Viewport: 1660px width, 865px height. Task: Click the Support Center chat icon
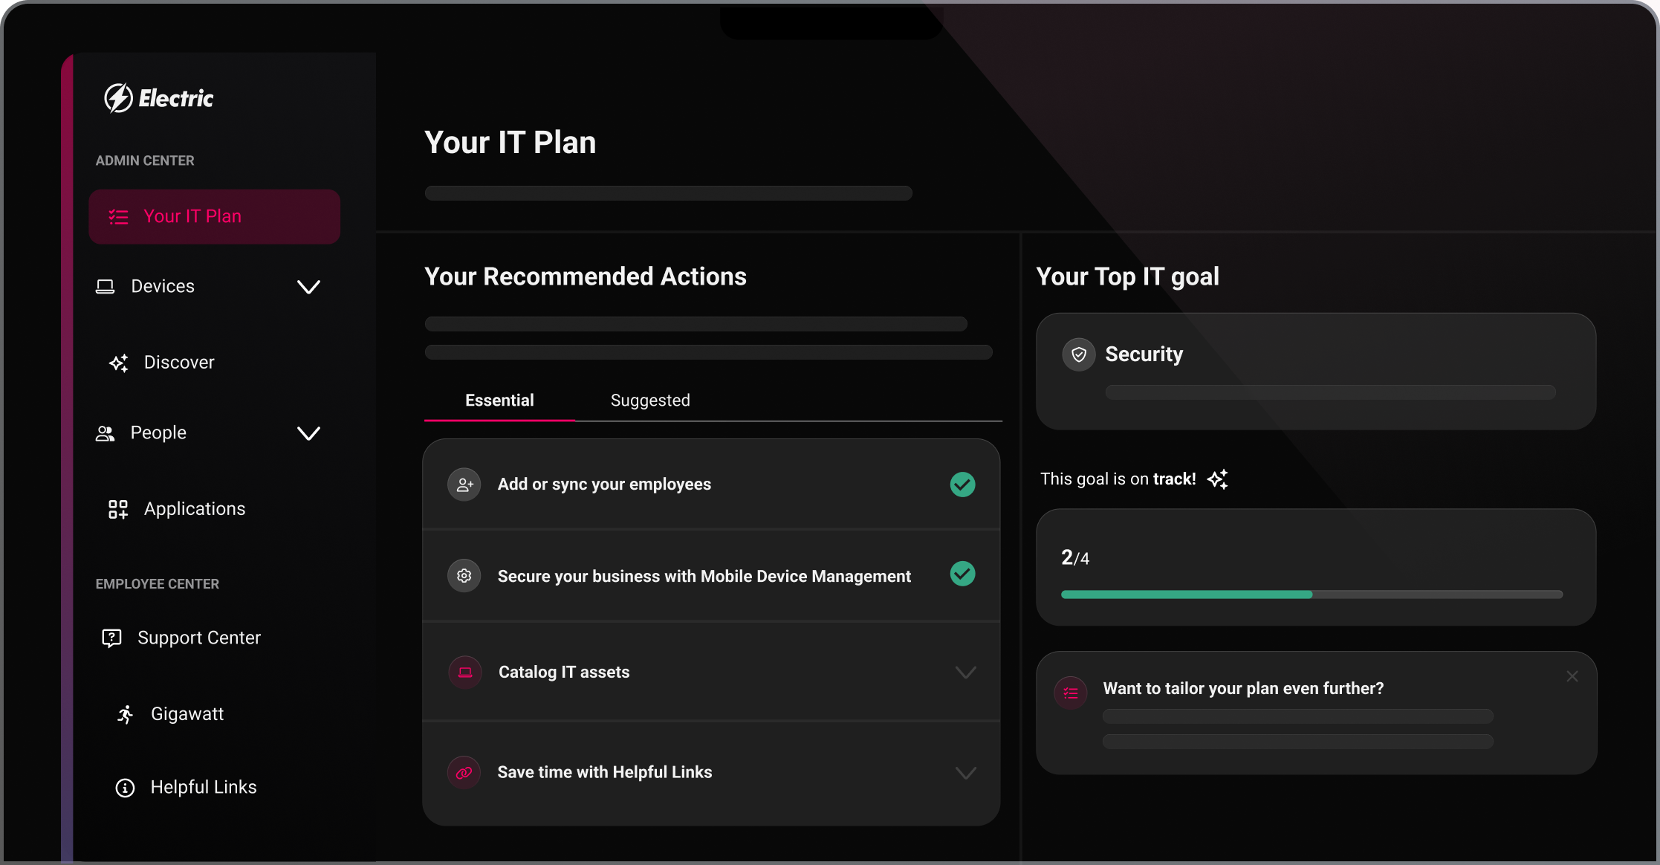point(111,638)
